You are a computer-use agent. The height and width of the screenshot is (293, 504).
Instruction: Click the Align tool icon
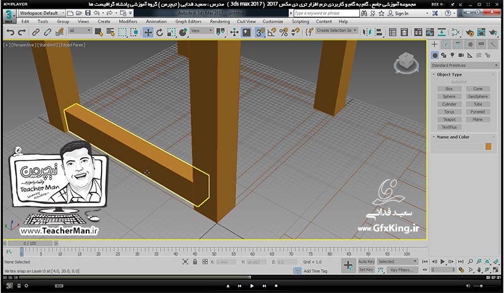379,32
